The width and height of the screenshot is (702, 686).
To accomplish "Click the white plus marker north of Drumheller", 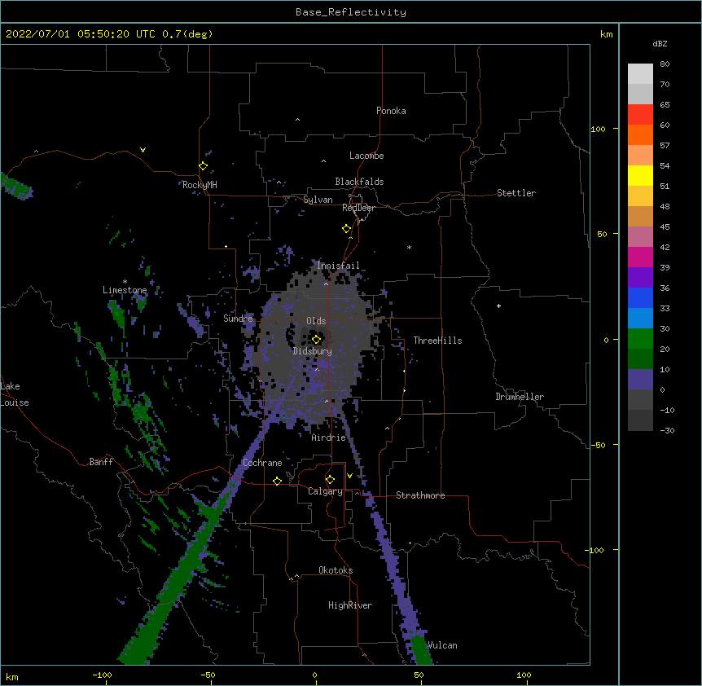I will point(498,306).
